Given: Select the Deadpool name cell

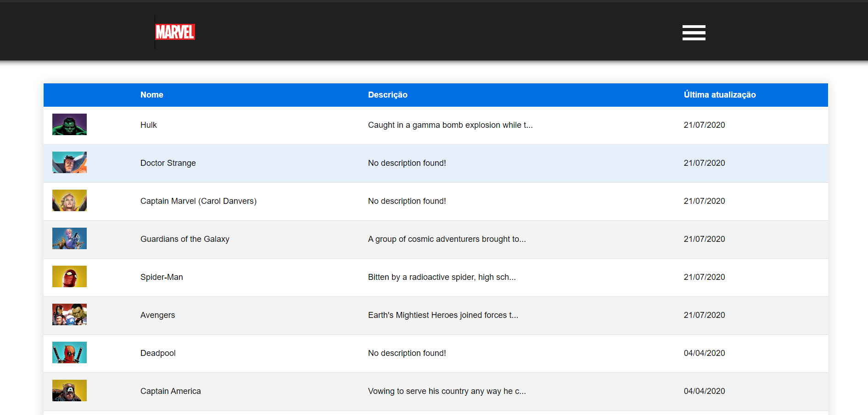Looking at the screenshot, I should (x=158, y=353).
